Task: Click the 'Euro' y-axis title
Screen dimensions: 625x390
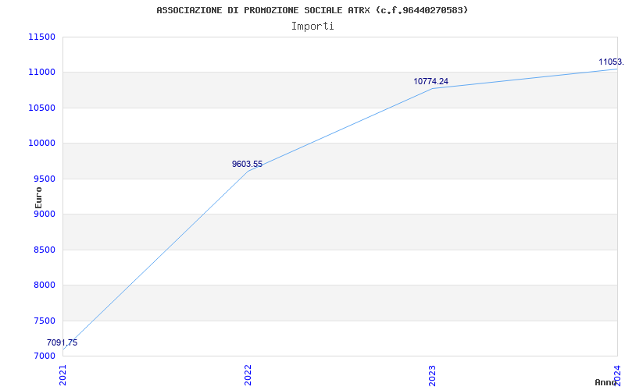Action: point(38,198)
